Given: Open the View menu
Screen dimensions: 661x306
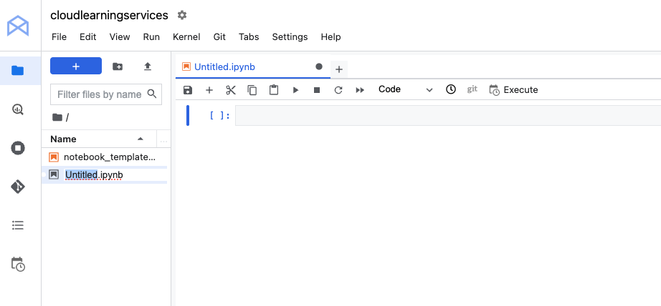Looking at the screenshot, I should [120, 37].
